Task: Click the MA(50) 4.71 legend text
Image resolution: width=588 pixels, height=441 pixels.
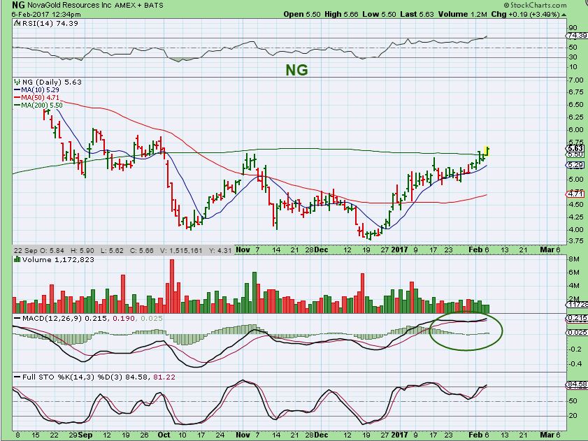Action: tap(40, 98)
